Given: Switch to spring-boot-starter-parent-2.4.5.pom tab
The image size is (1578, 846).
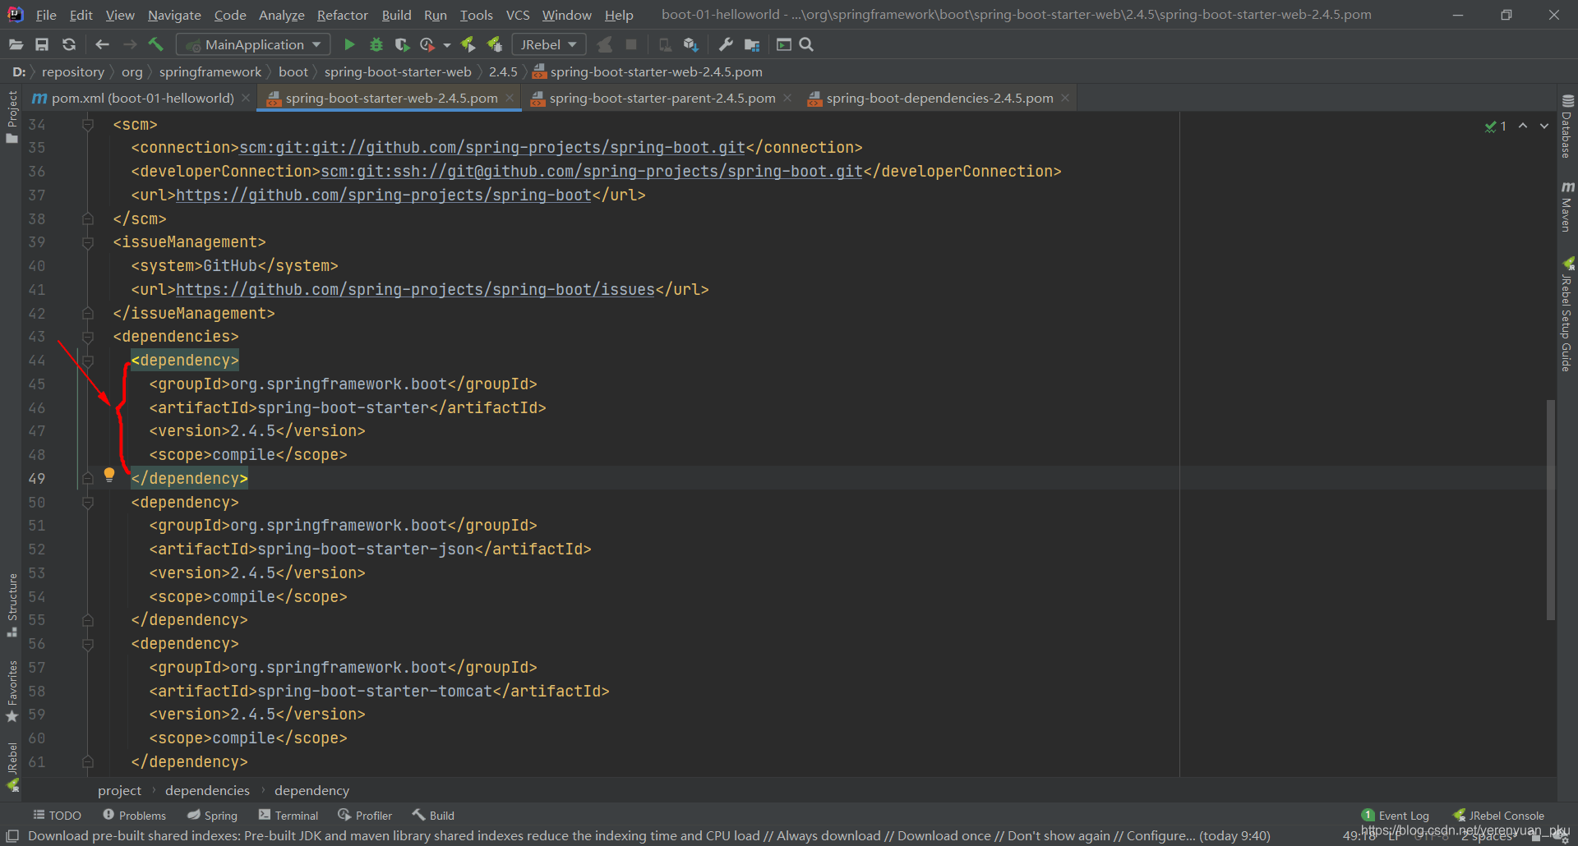Looking at the screenshot, I should (x=662, y=98).
